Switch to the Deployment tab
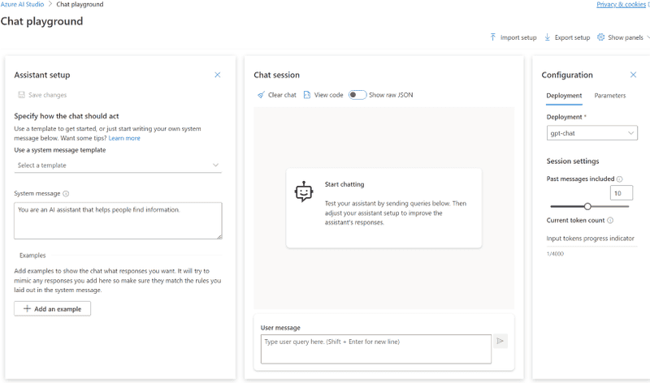The height and width of the screenshot is (383, 650). (564, 96)
